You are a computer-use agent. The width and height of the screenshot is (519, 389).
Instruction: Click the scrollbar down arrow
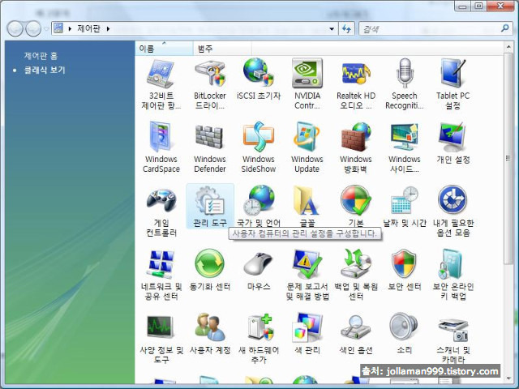(x=508, y=378)
